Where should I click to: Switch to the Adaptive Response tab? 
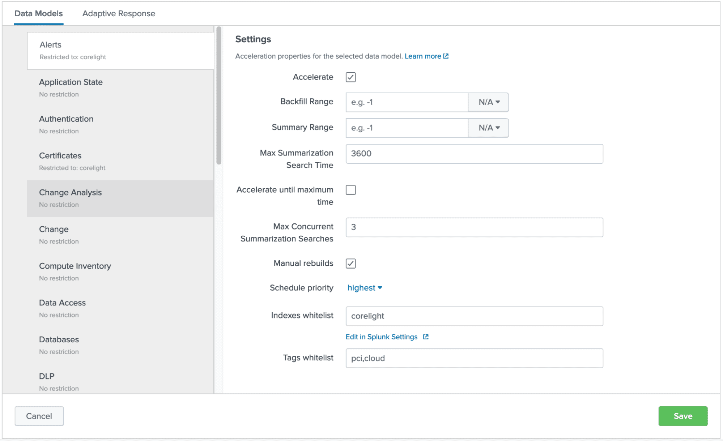[119, 13]
